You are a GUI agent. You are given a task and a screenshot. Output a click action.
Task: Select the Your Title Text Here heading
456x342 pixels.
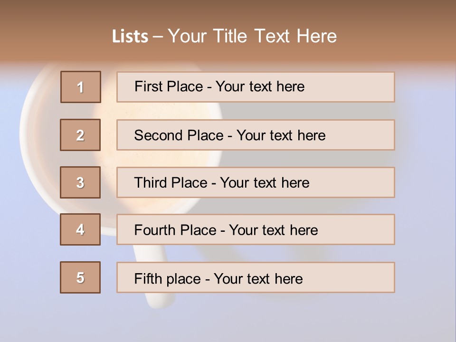point(252,36)
